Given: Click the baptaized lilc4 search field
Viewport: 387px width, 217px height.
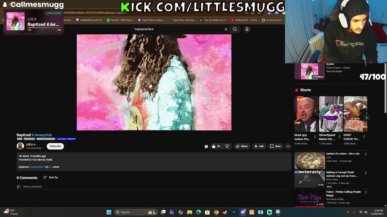Looking at the screenshot, I should (178, 29).
